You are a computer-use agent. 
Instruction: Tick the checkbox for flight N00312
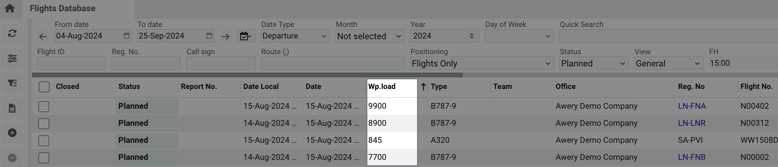44,124
